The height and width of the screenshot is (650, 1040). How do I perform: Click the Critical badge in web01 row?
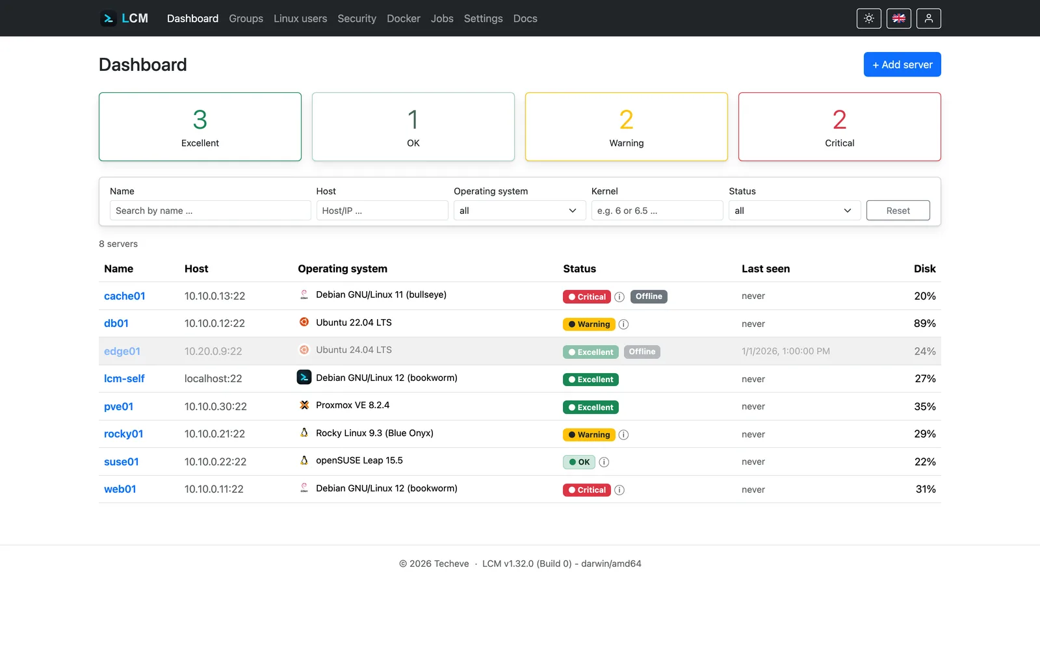587,490
